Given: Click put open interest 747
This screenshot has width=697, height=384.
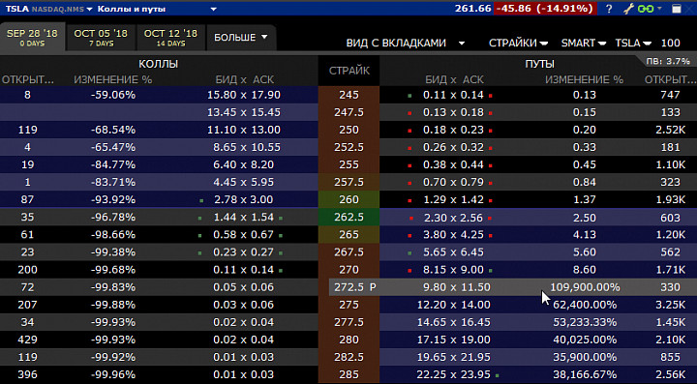Looking at the screenshot, I should (670, 95).
